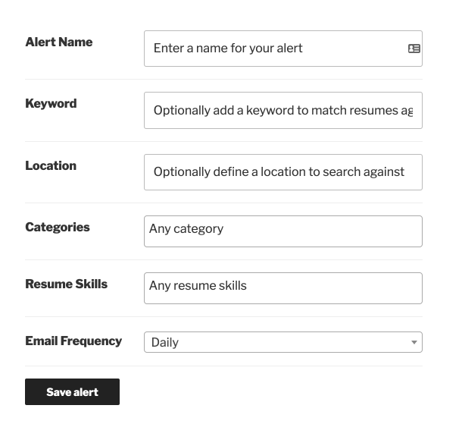
Task: Click the Alert Name label
Action: pos(59,42)
